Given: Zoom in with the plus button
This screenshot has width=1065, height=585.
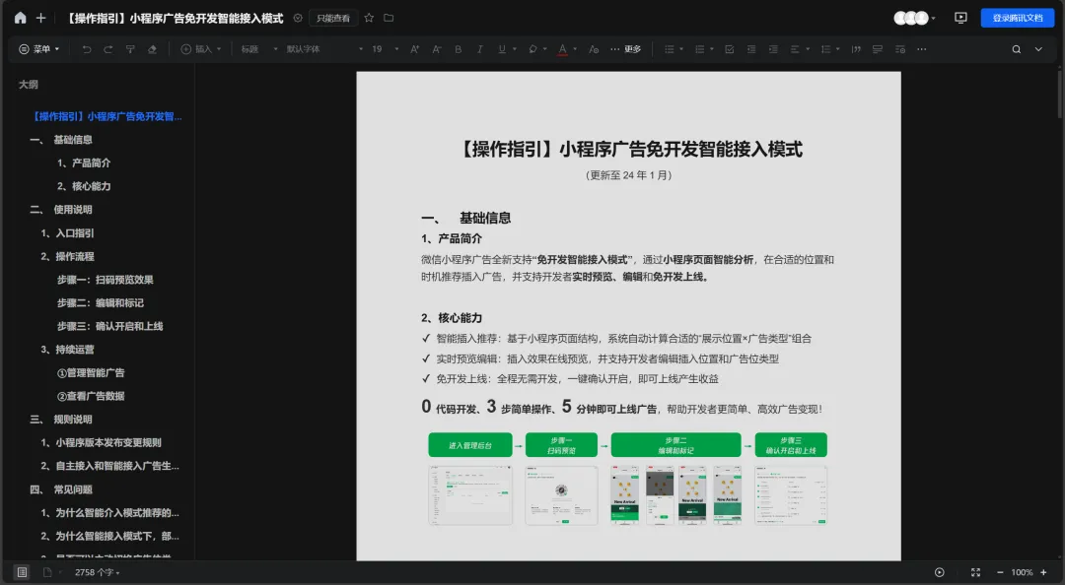Looking at the screenshot, I should pos(1043,572).
